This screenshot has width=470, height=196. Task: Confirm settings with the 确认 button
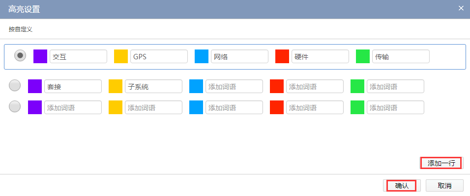point(402,186)
